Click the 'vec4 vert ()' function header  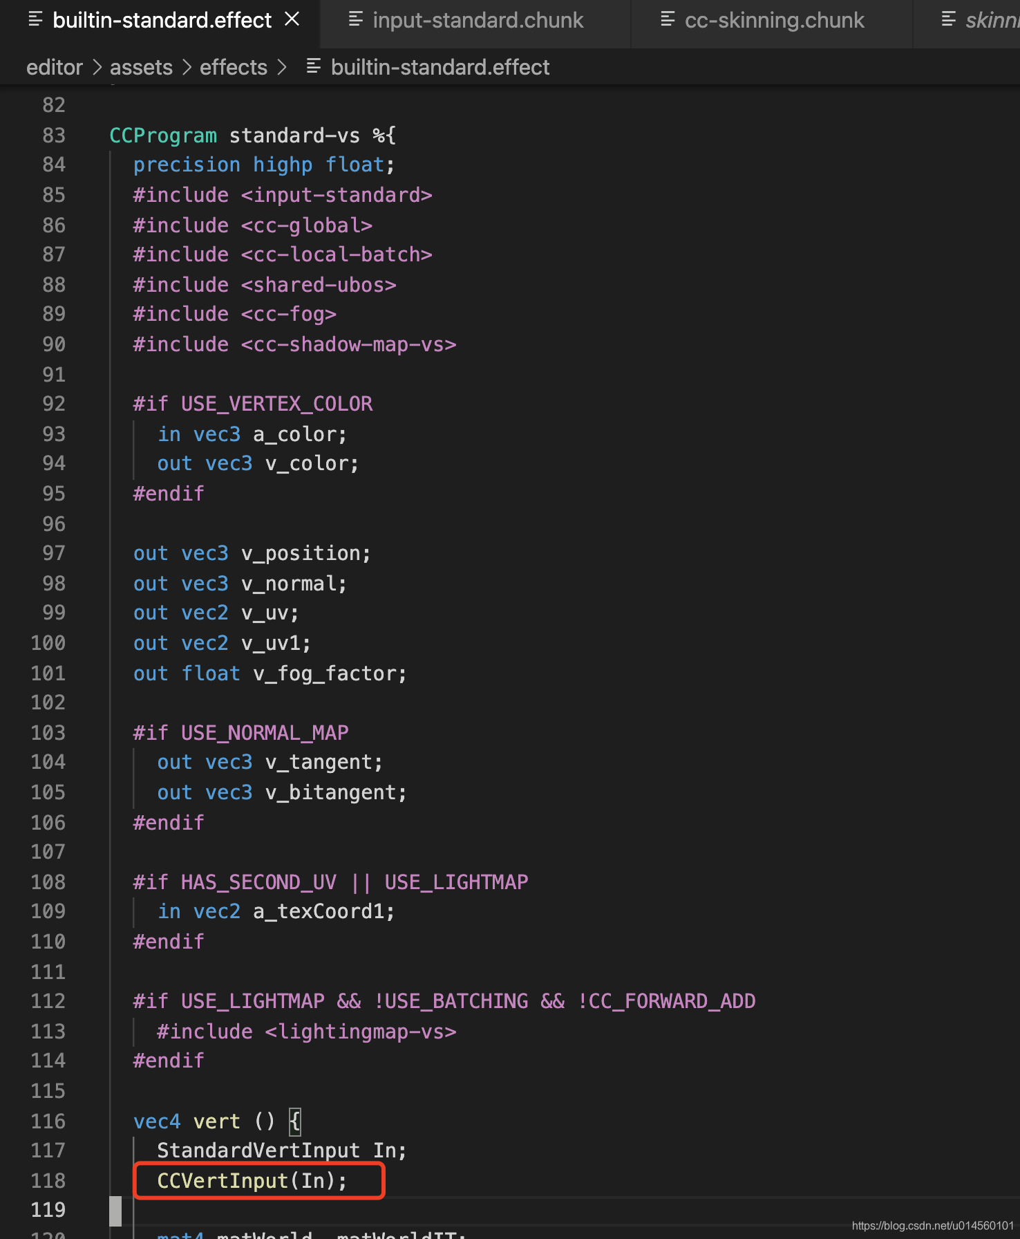[205, 1121]
